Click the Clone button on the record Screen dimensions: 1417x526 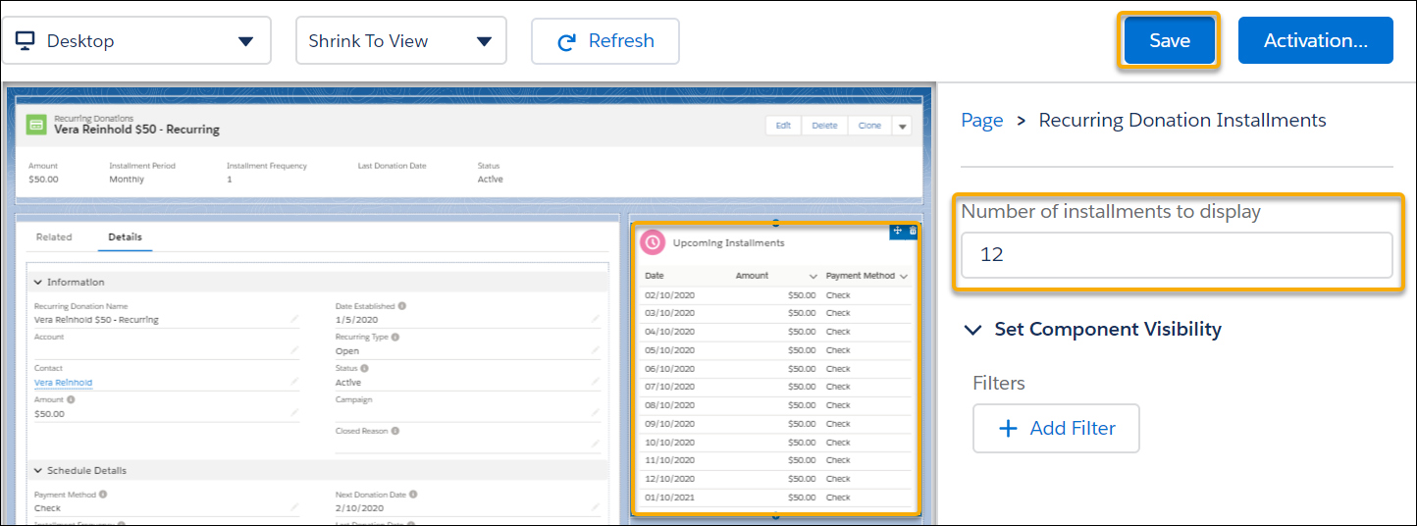point(869,126)
